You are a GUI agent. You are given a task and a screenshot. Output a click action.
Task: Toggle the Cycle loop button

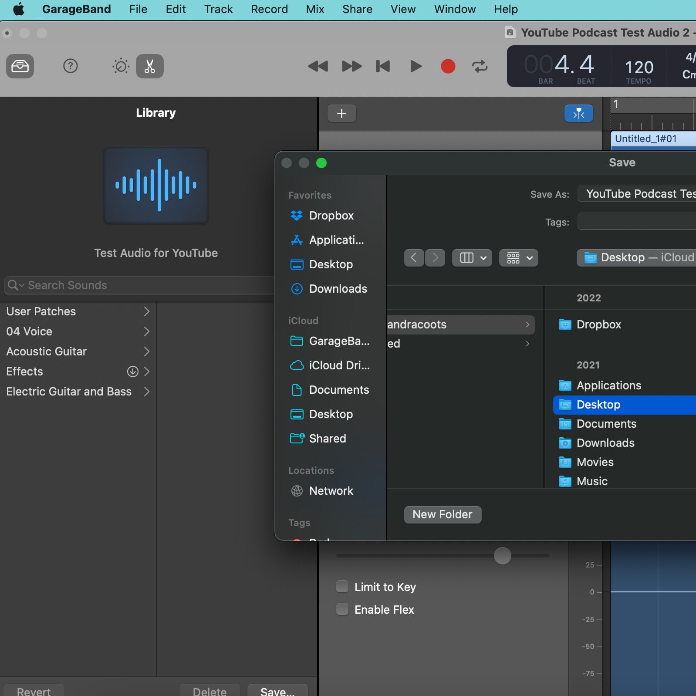click(x=480, y=66)
